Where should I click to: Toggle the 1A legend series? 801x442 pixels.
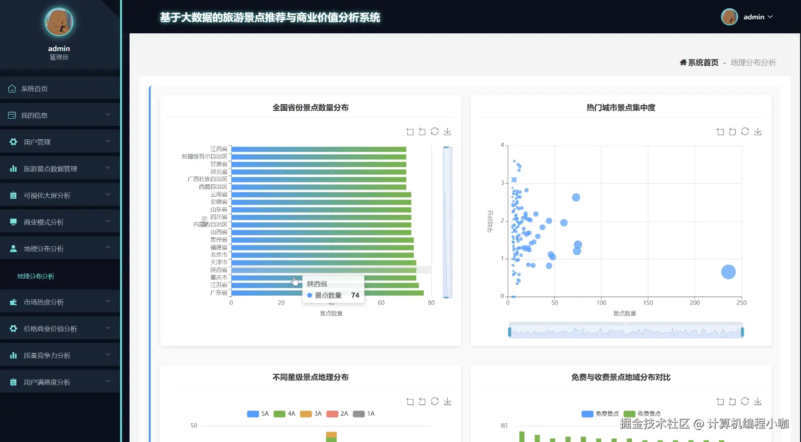coord(364,414)
